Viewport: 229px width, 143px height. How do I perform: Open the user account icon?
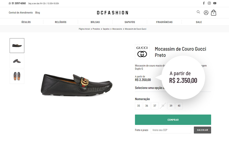[x=206, y=13]
